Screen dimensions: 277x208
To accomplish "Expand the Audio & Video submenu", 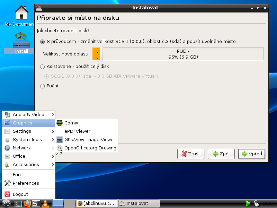I will [29, 115].
